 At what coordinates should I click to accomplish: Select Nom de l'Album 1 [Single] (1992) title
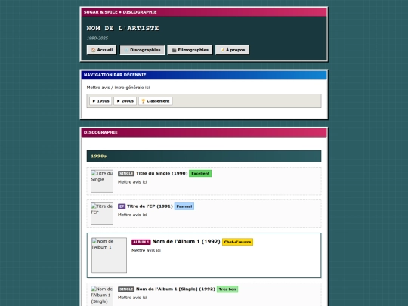click(x=175, y=289)
